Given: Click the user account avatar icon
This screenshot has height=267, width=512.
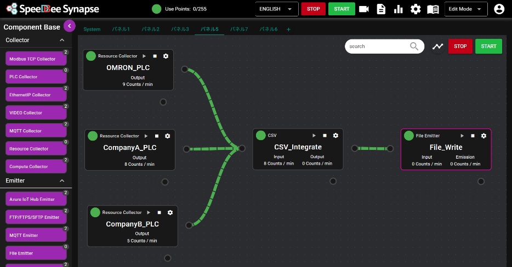Looking at the screenshot, I should (x=499, y=9).
